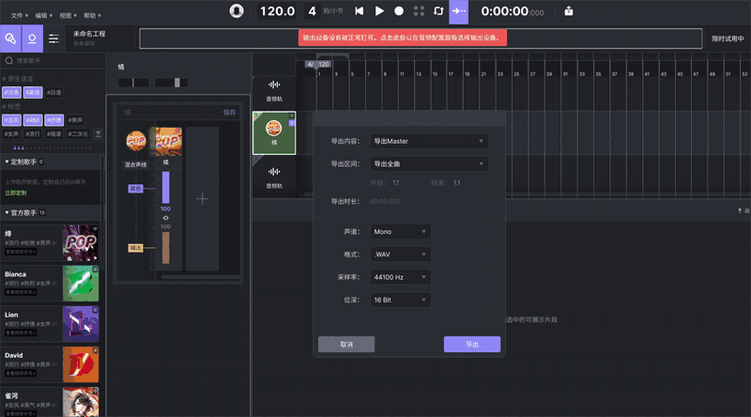Jump to the start of the song
Screen dimensions: 751x417
click(x=359, y=11)
